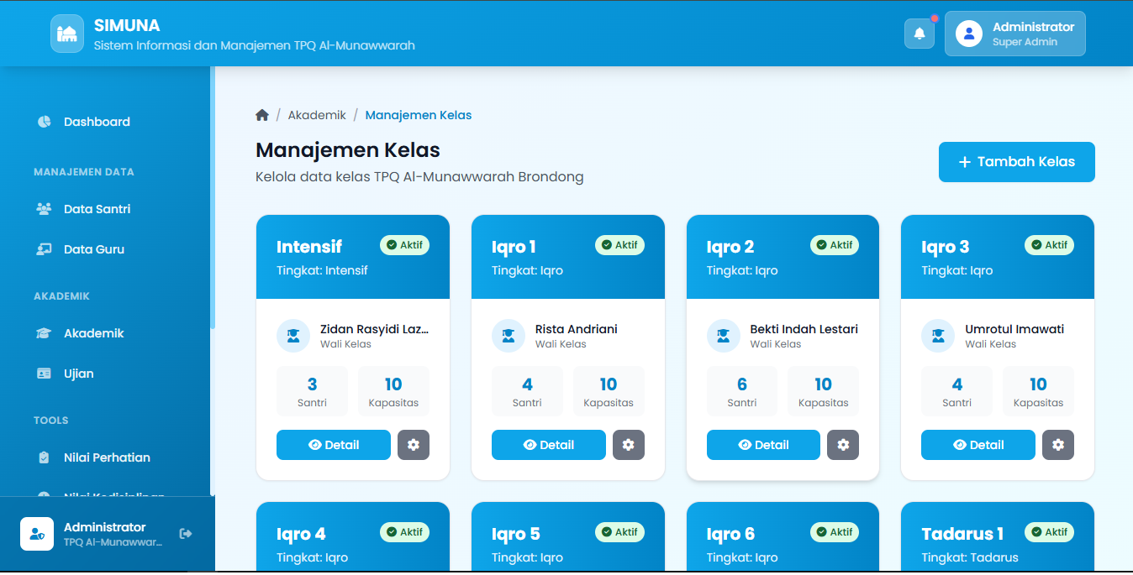Open Nilai Perhatian under Tools
The height and width of the screenshot is (575, 1133).
coord(107,457)
